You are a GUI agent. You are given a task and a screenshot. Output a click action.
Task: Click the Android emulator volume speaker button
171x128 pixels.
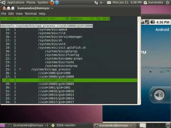coord(159,95)
